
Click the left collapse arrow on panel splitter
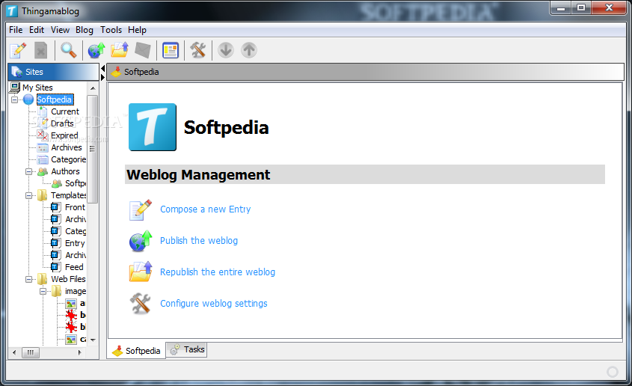102,67
